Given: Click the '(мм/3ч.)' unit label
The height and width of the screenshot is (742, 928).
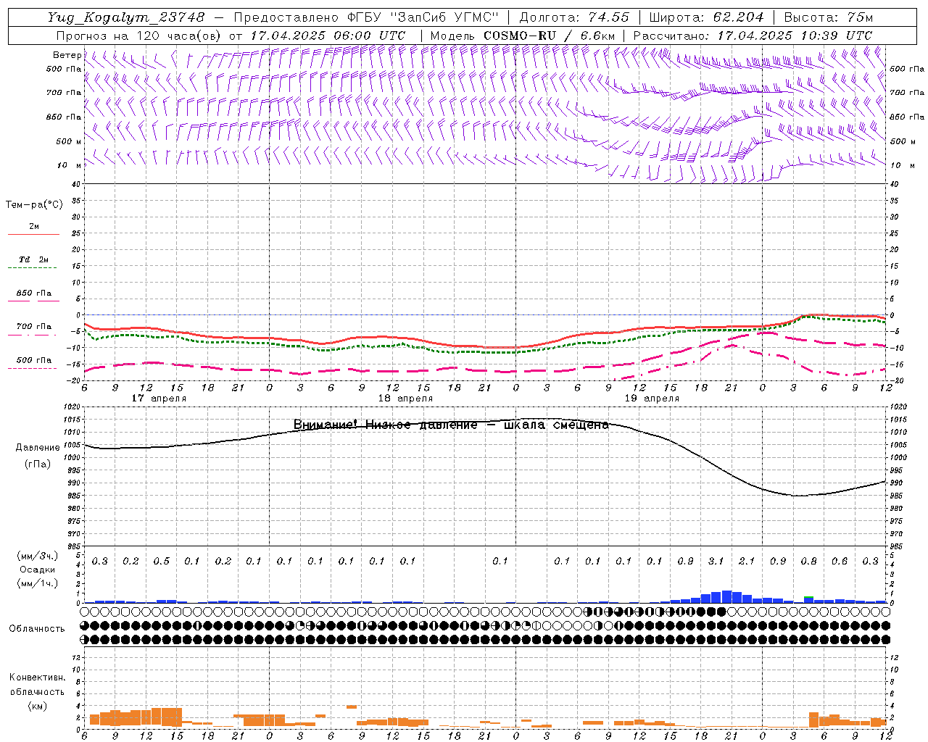Looking at the screenshot, I should pos(38,556).
